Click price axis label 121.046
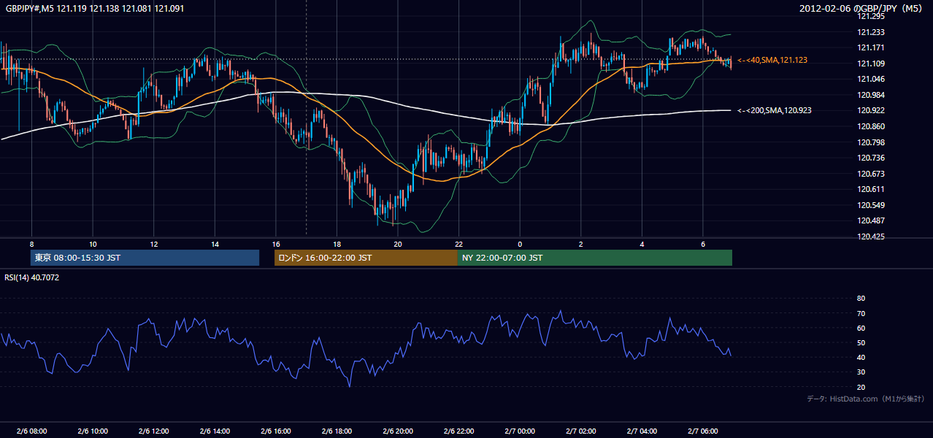The height and width of the screenshot is (438, 933). (x=870, y=79)
